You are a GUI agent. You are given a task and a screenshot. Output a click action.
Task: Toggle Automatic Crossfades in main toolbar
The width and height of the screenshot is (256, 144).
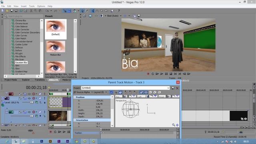69,11
